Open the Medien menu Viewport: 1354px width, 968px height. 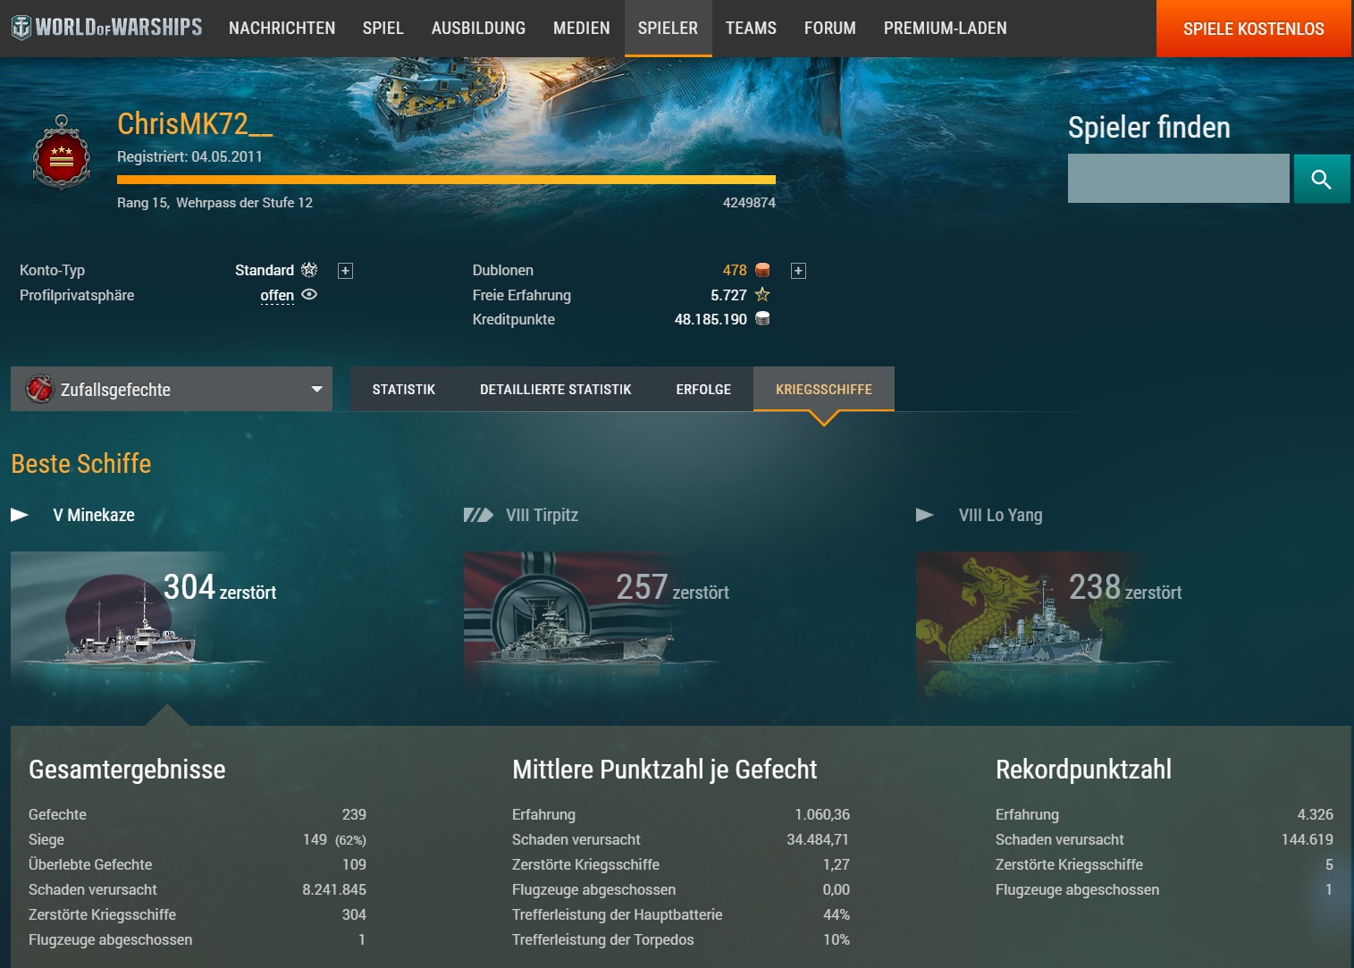pos(582,29)
